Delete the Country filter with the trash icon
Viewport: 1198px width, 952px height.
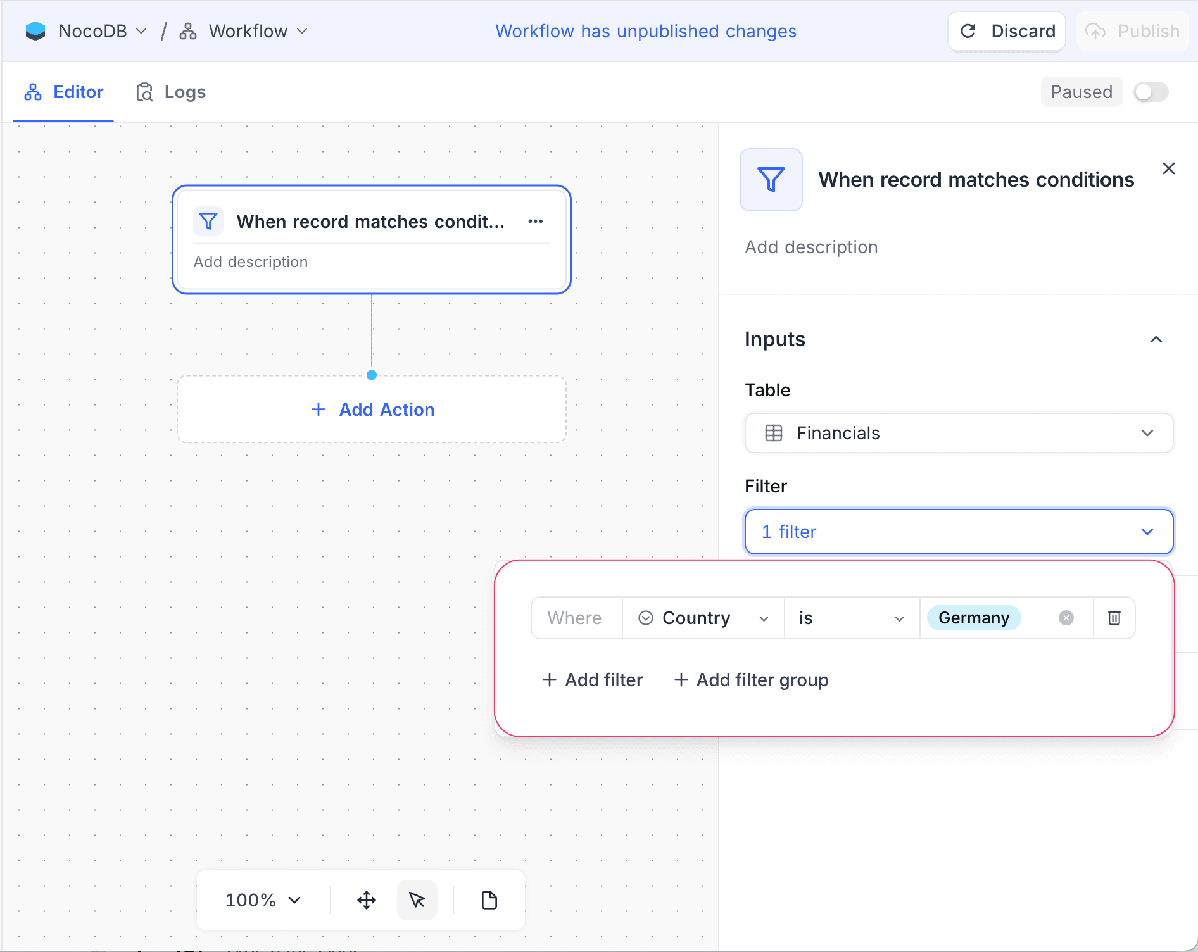click(1114, 618)
